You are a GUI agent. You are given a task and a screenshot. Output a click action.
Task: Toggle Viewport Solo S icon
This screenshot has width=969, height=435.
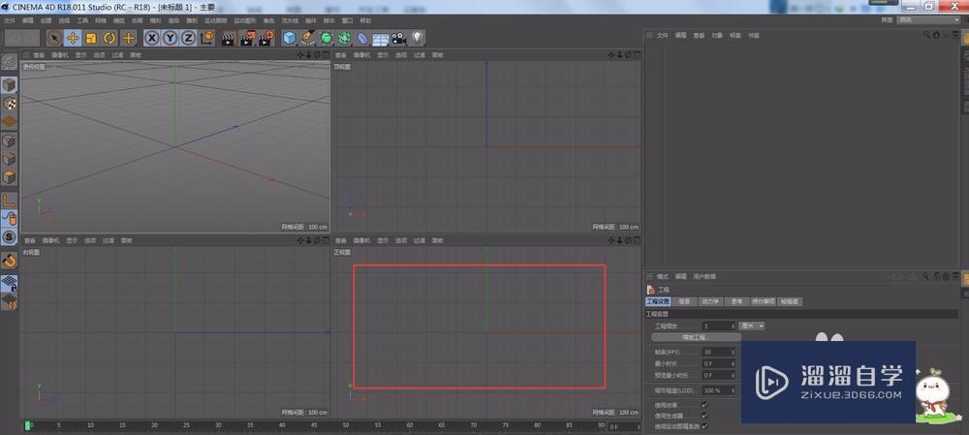tap(10, 236)
